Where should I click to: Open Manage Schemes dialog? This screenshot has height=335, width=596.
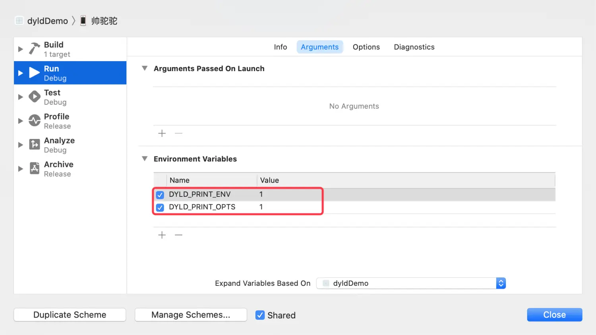(x=191, y=315)
